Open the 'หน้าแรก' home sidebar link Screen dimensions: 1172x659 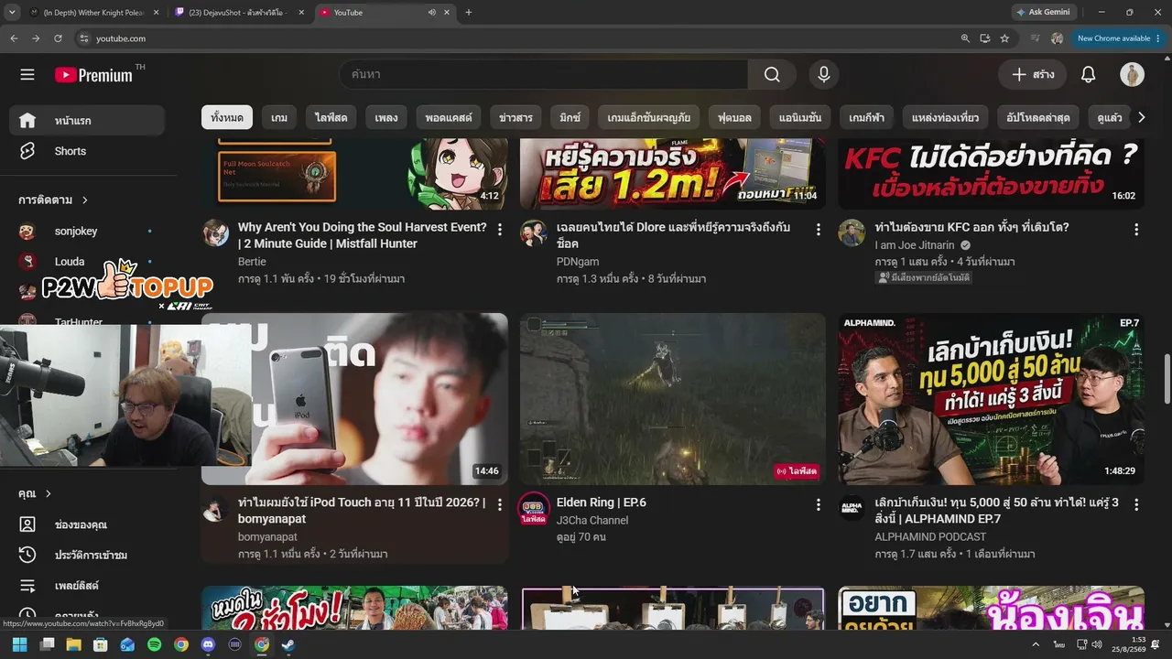(x=87, y=121)
